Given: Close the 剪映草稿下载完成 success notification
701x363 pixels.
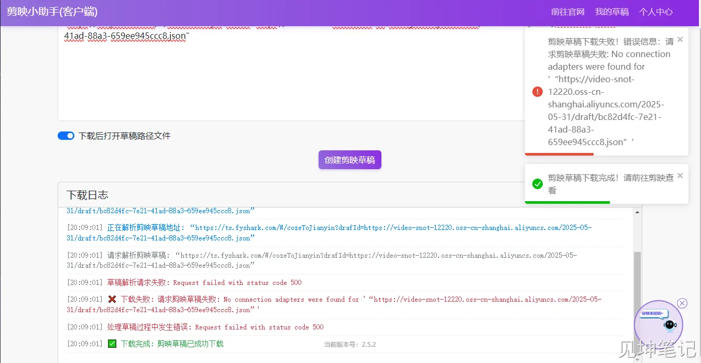Looking at the screenshot, I should (680, 175).
